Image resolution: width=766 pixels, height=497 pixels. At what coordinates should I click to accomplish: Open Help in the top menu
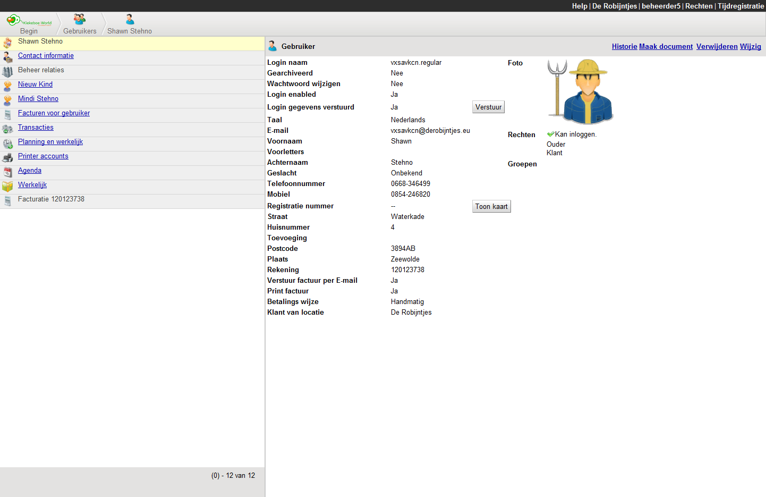pyautogui.click(x=579, y=6)
